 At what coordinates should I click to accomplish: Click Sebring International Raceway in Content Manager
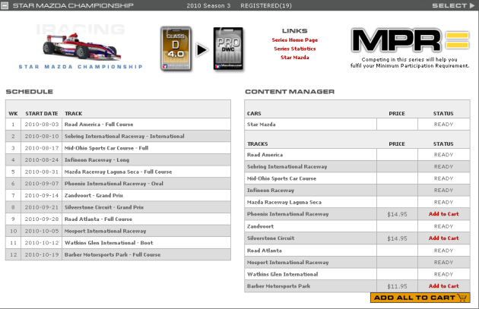tap(287, 167)
